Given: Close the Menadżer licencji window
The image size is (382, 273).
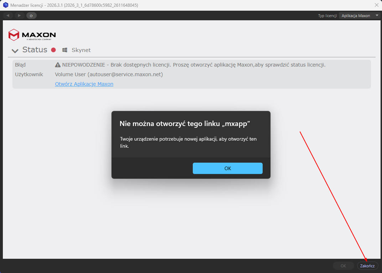Looking at the screenshot, I should pyautogui.click(x=376, y=5).
